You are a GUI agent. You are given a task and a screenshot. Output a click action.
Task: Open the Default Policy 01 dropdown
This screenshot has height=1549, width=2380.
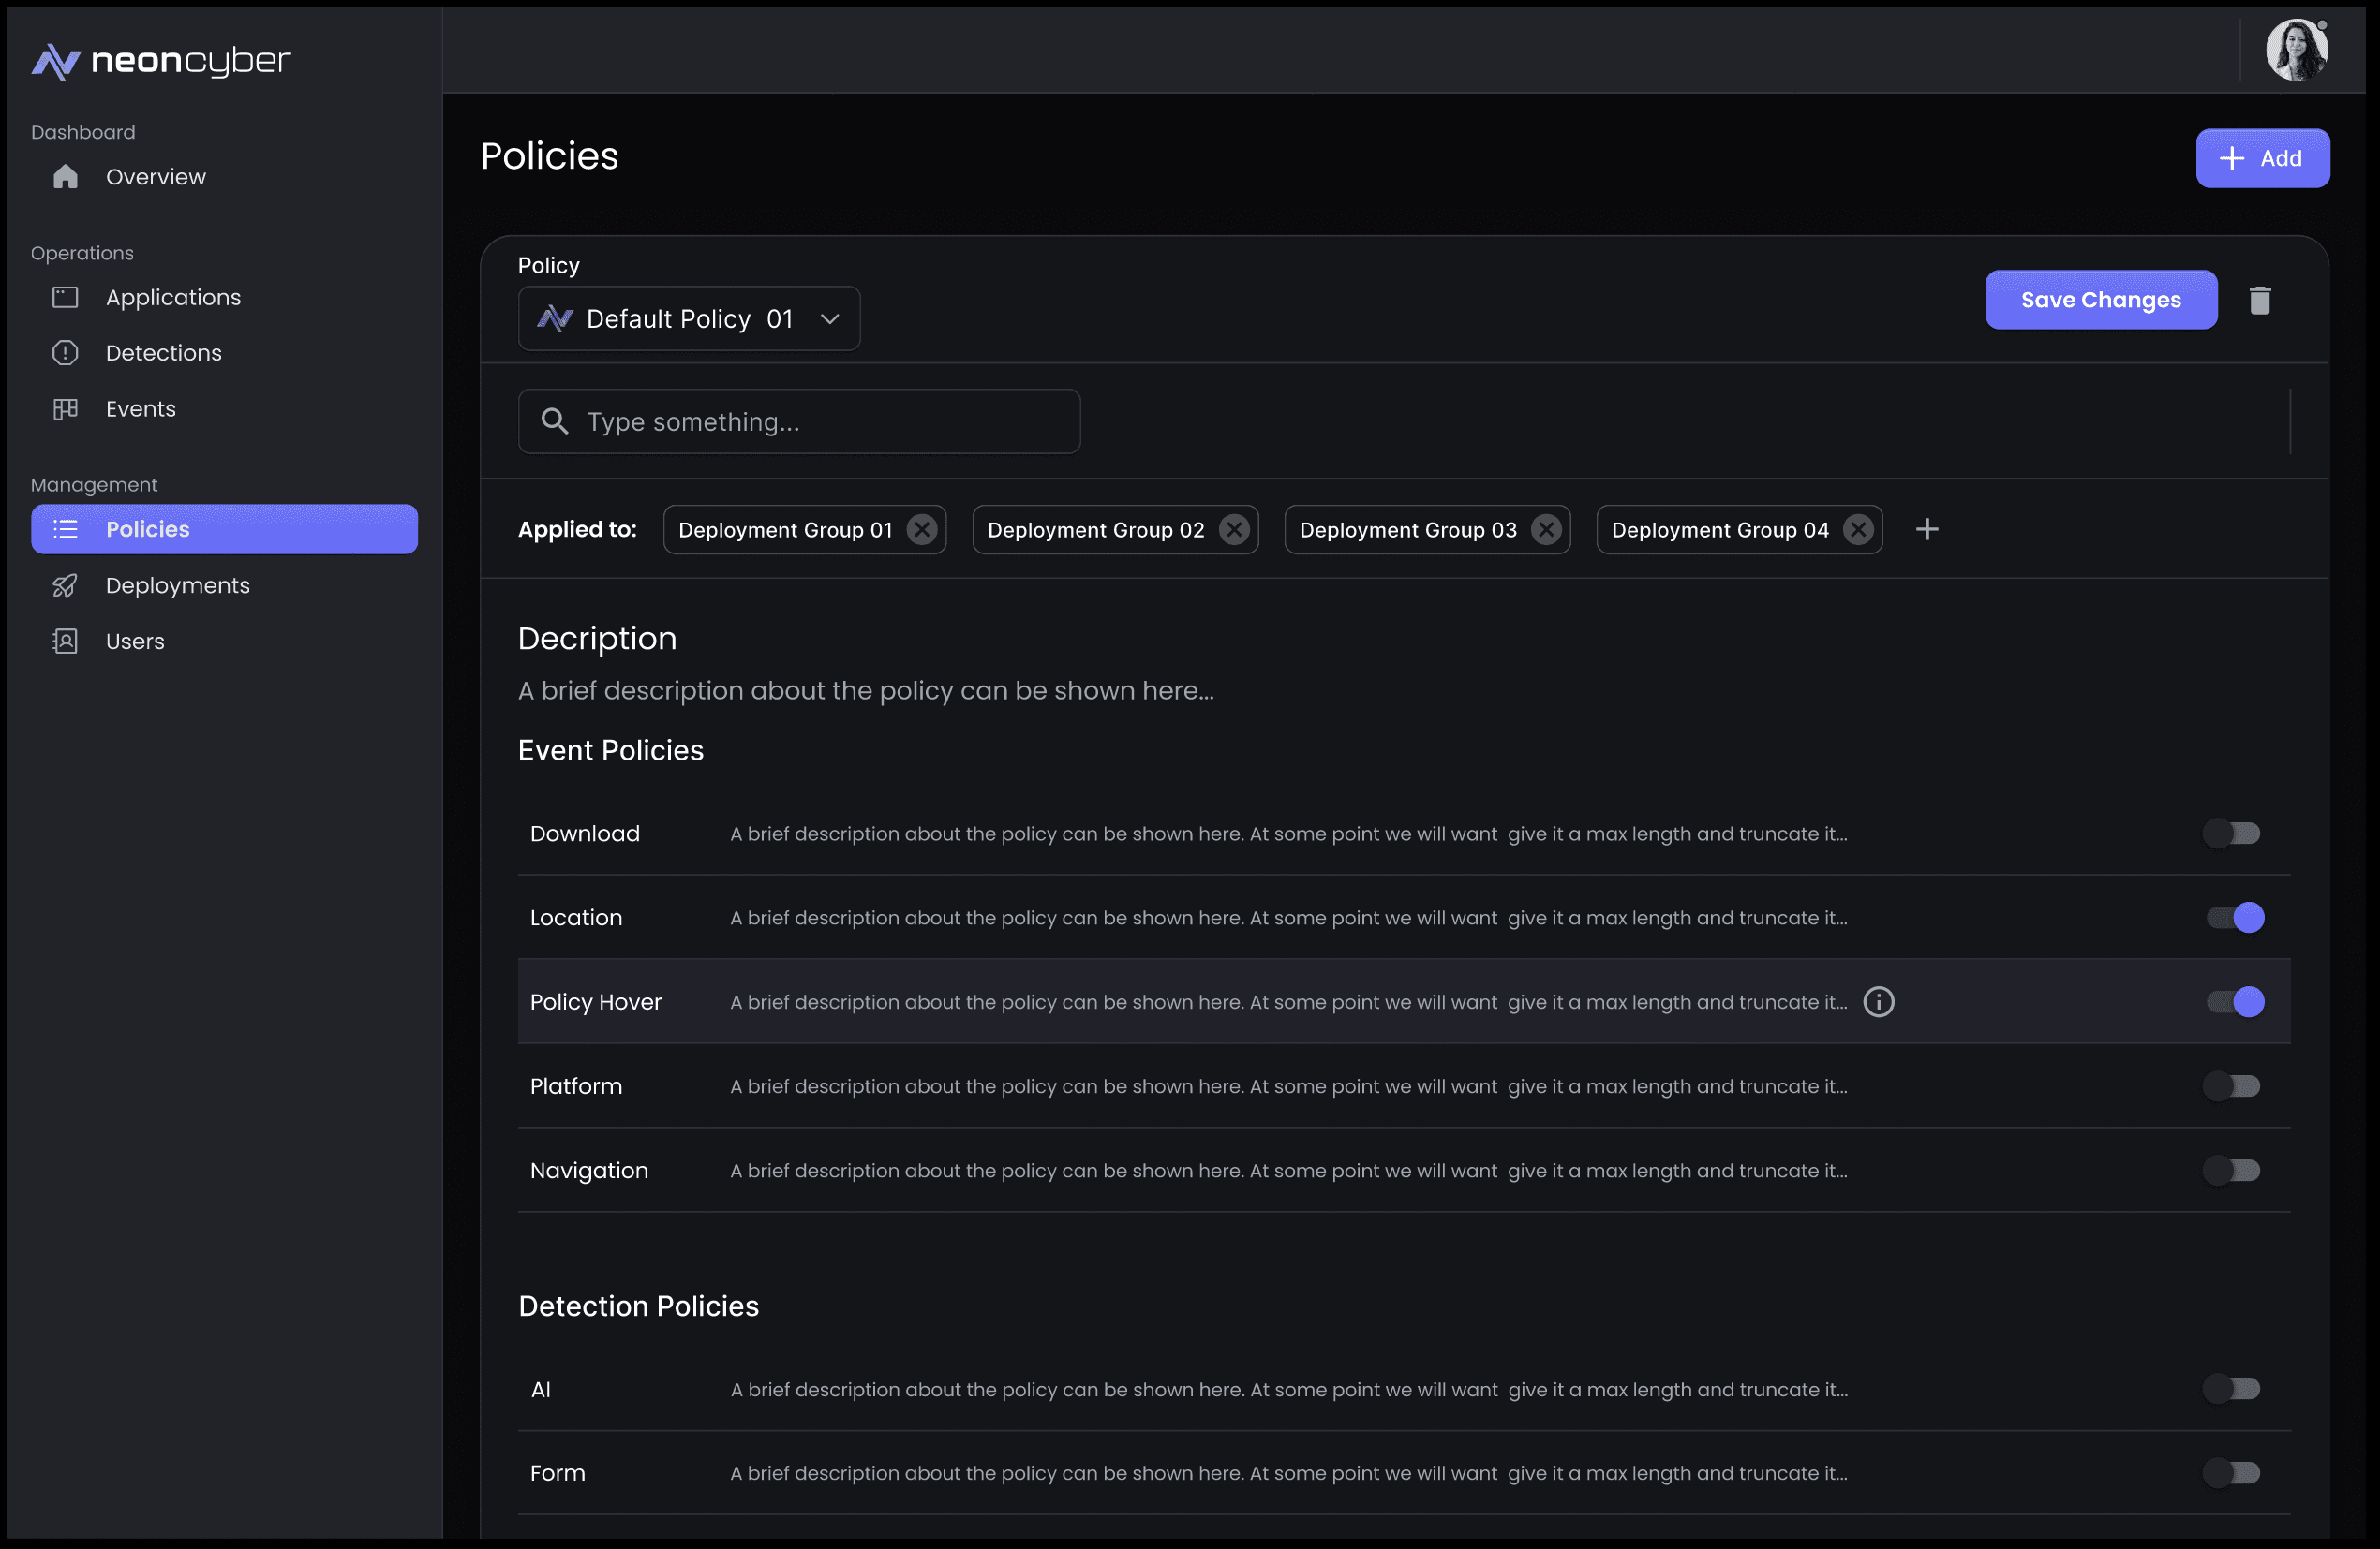[x=688, y=318]
